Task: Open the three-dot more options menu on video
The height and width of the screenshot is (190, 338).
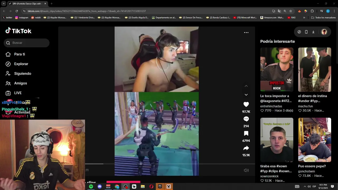Action: (246, 32)
